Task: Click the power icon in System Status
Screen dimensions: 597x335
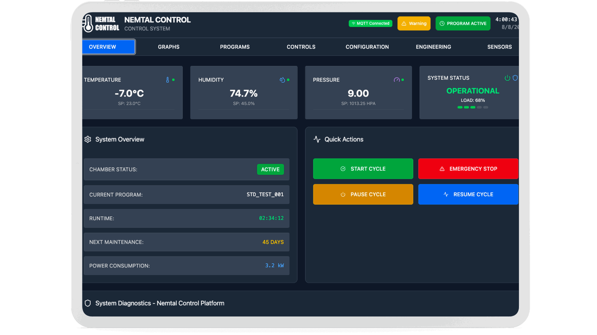Action: click(x=507, y=78)
